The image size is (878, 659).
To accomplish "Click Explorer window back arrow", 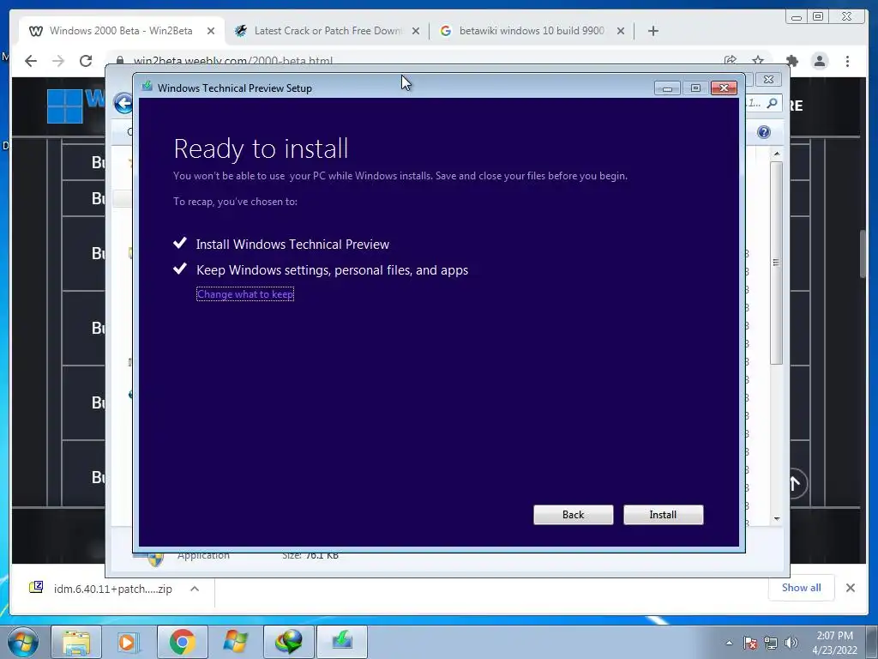I will click(x=123, y=103).
